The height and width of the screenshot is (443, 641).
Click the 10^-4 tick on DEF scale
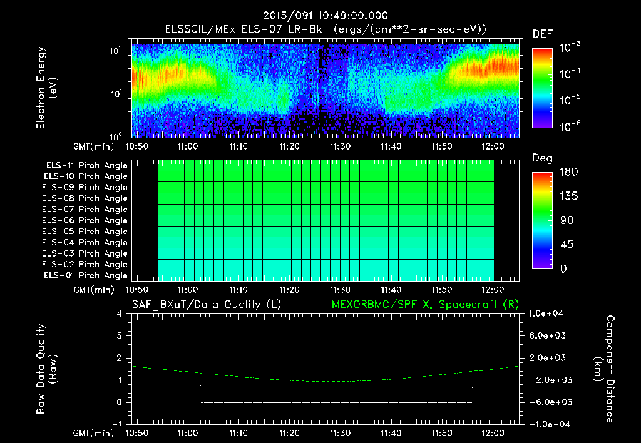570,74
